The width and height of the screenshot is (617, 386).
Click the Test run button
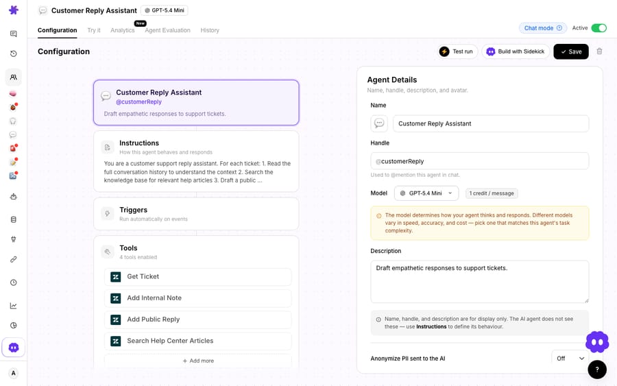pyautogui.click(x=457, y=51)
